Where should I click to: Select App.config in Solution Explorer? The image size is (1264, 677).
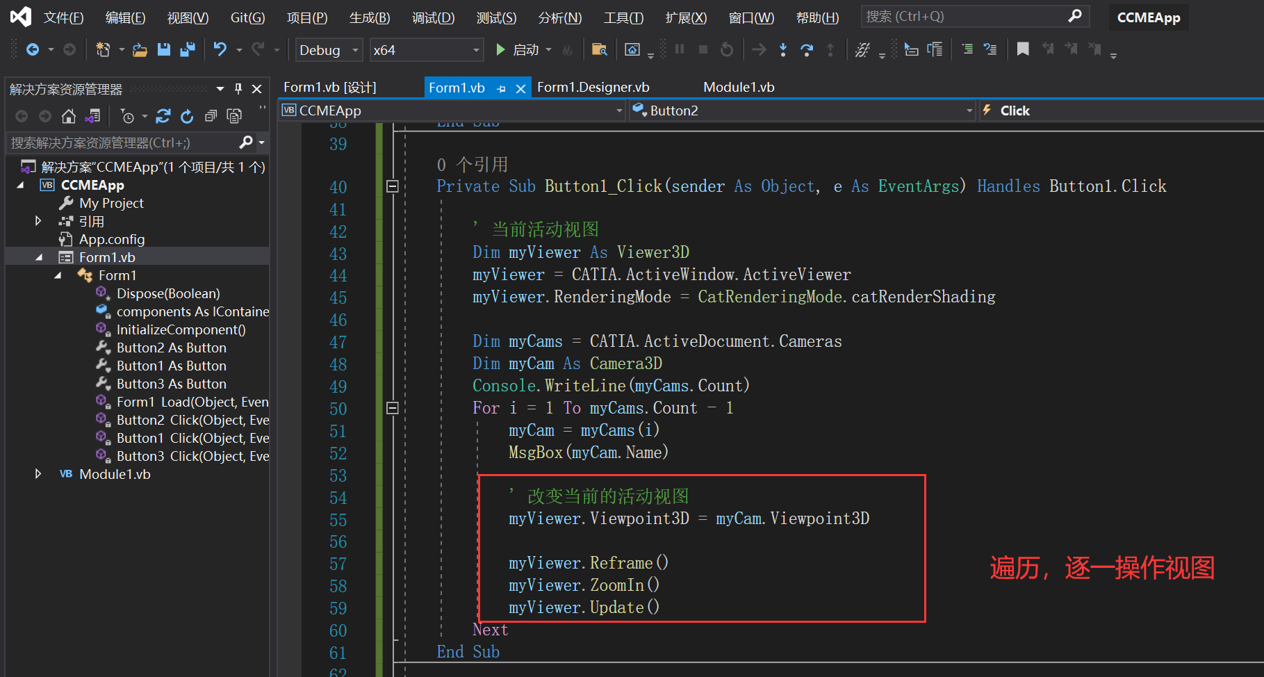(112, 239)
